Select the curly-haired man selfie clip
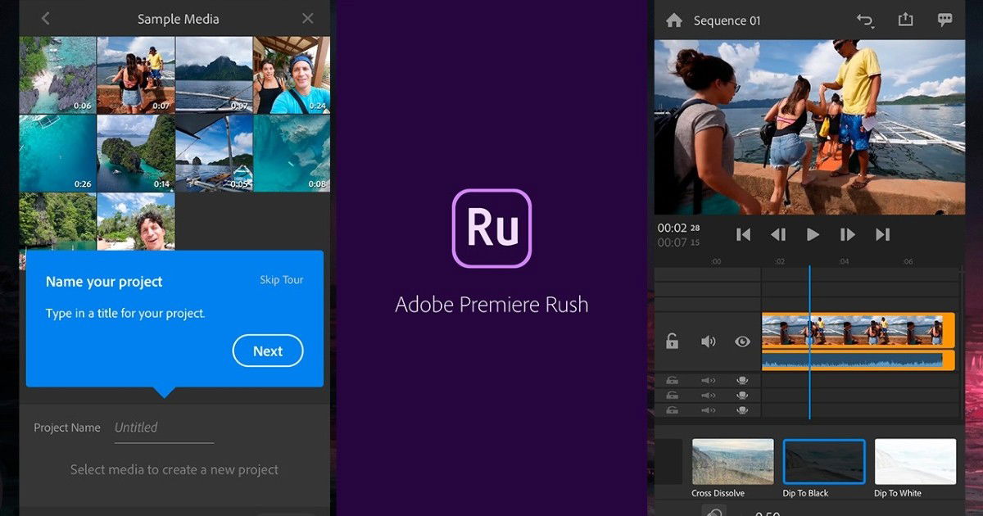Screen dimensions: 983x516 (135, 221)
